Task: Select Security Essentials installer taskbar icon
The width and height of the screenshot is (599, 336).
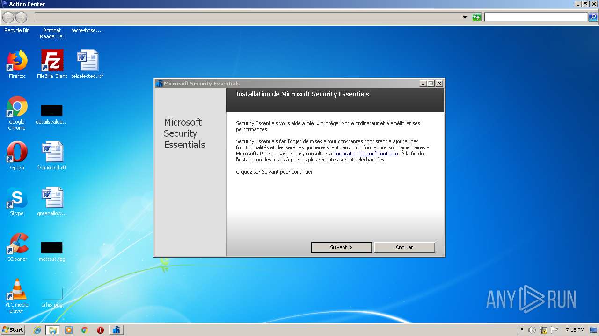Action: point(116,330)
